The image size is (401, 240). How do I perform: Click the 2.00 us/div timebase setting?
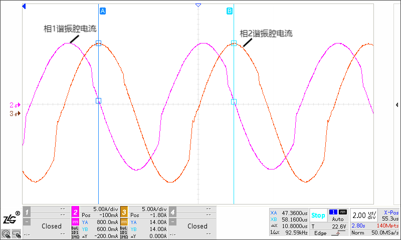point(364,215)
